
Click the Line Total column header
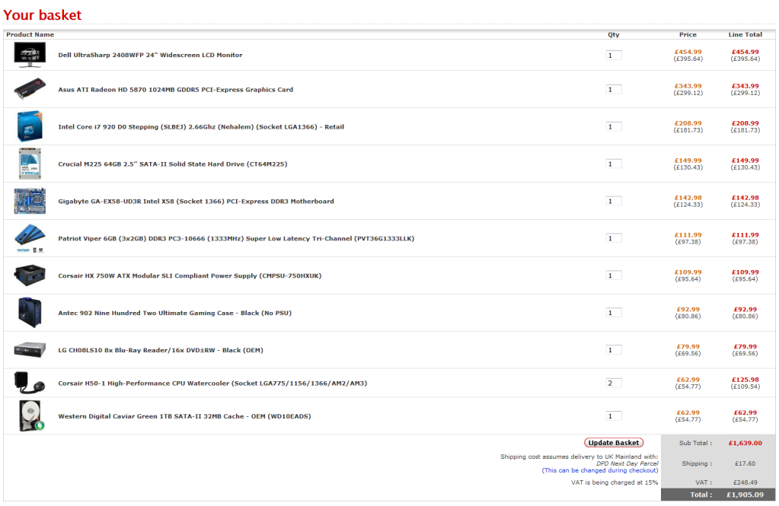coord(745,35)
